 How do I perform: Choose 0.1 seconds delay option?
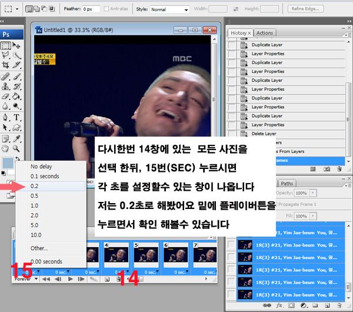(x=51, y=176)
